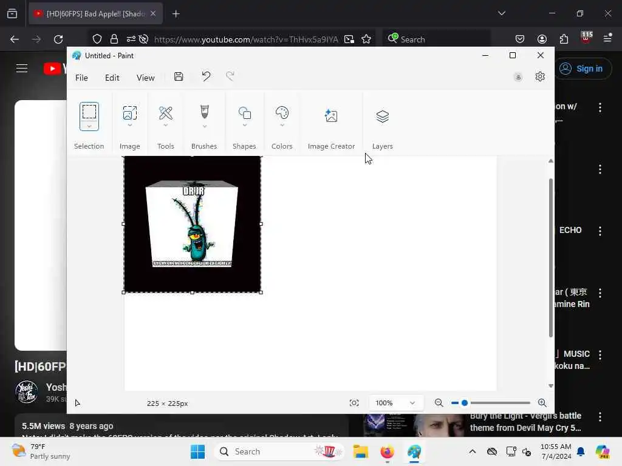Click the Paint zoom slider handle
Image resolution: width=622 pixels, height=466 pixels.
tap(464, 403)
